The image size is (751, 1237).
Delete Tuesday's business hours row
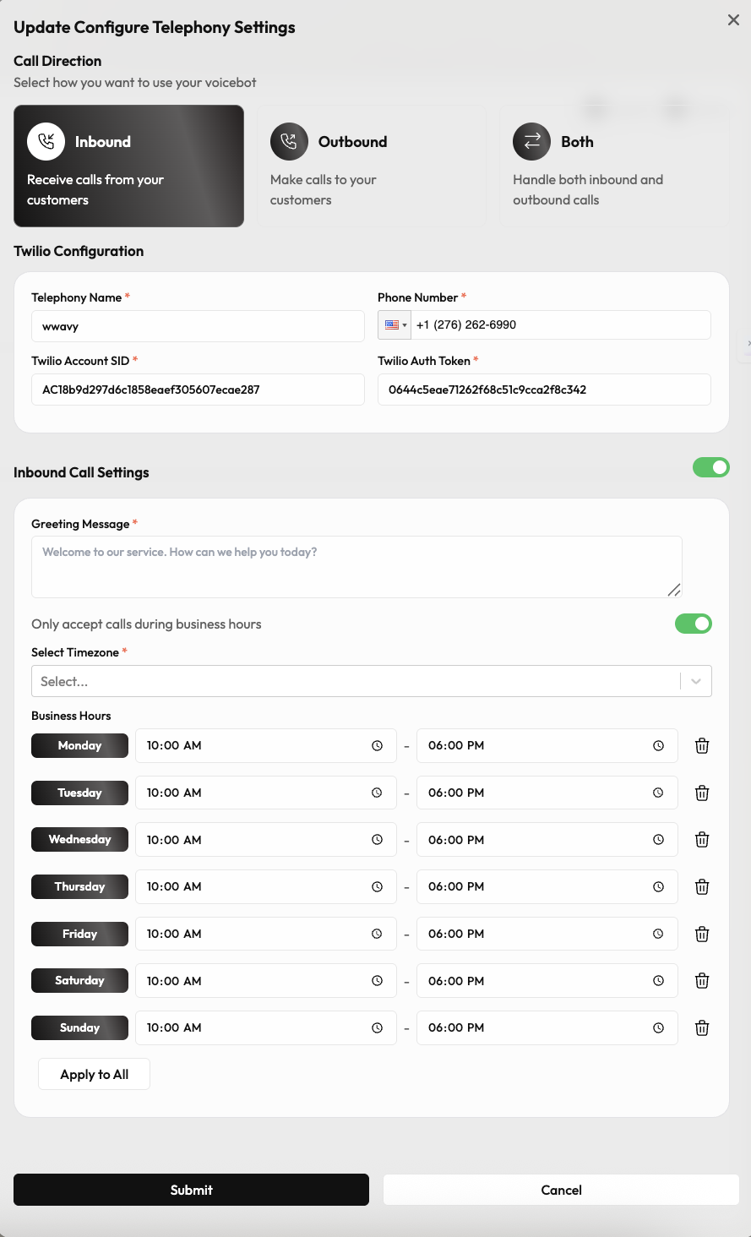point(701,793)
